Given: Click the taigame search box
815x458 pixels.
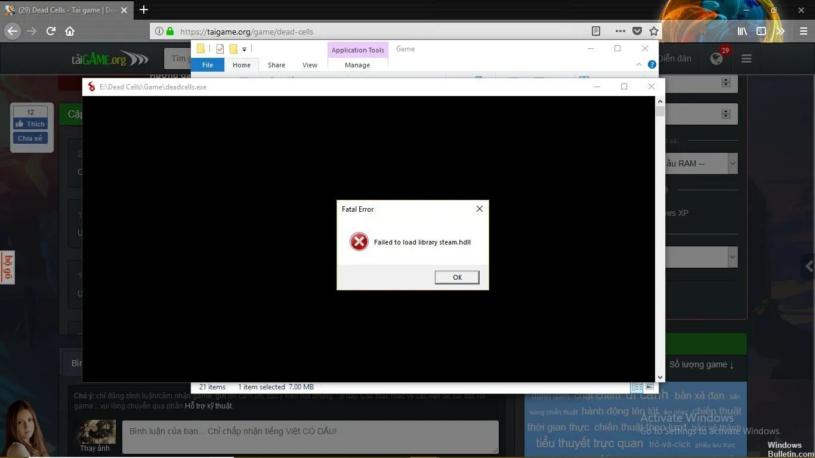Looking at the screenshot, I should 178,58.
